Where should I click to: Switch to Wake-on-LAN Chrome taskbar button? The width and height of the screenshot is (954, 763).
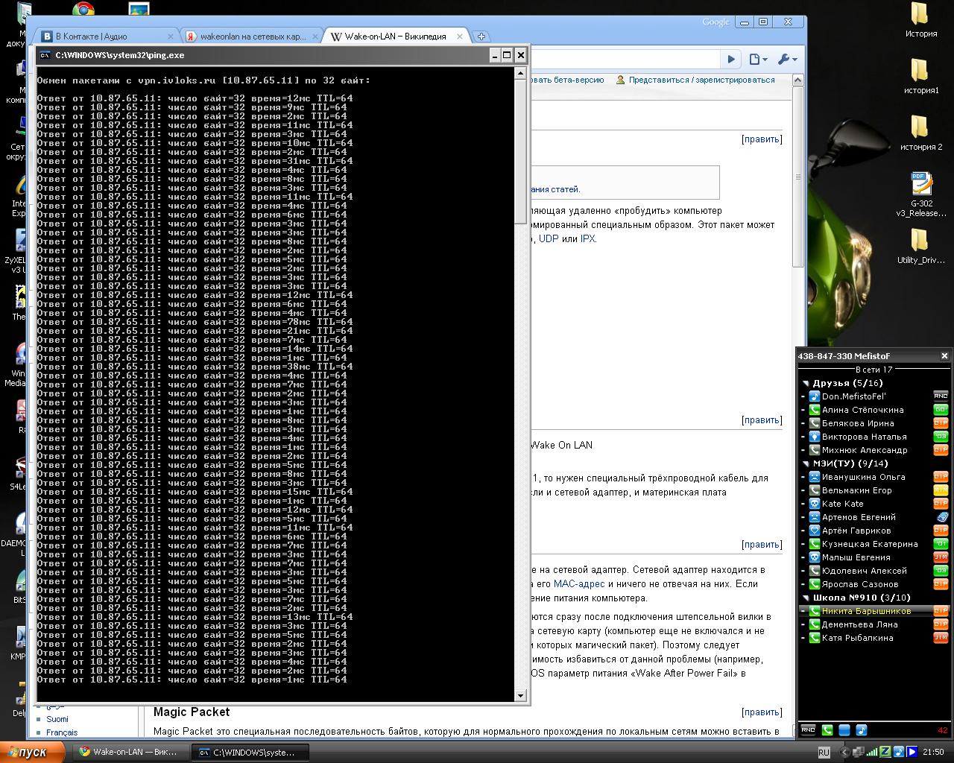tap(132, 752)
